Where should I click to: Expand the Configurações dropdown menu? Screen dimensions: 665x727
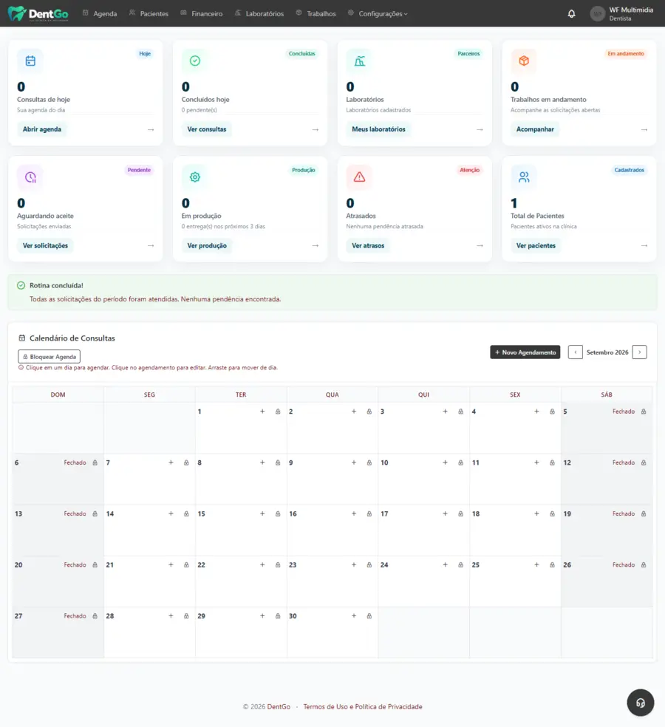[378, 13]
